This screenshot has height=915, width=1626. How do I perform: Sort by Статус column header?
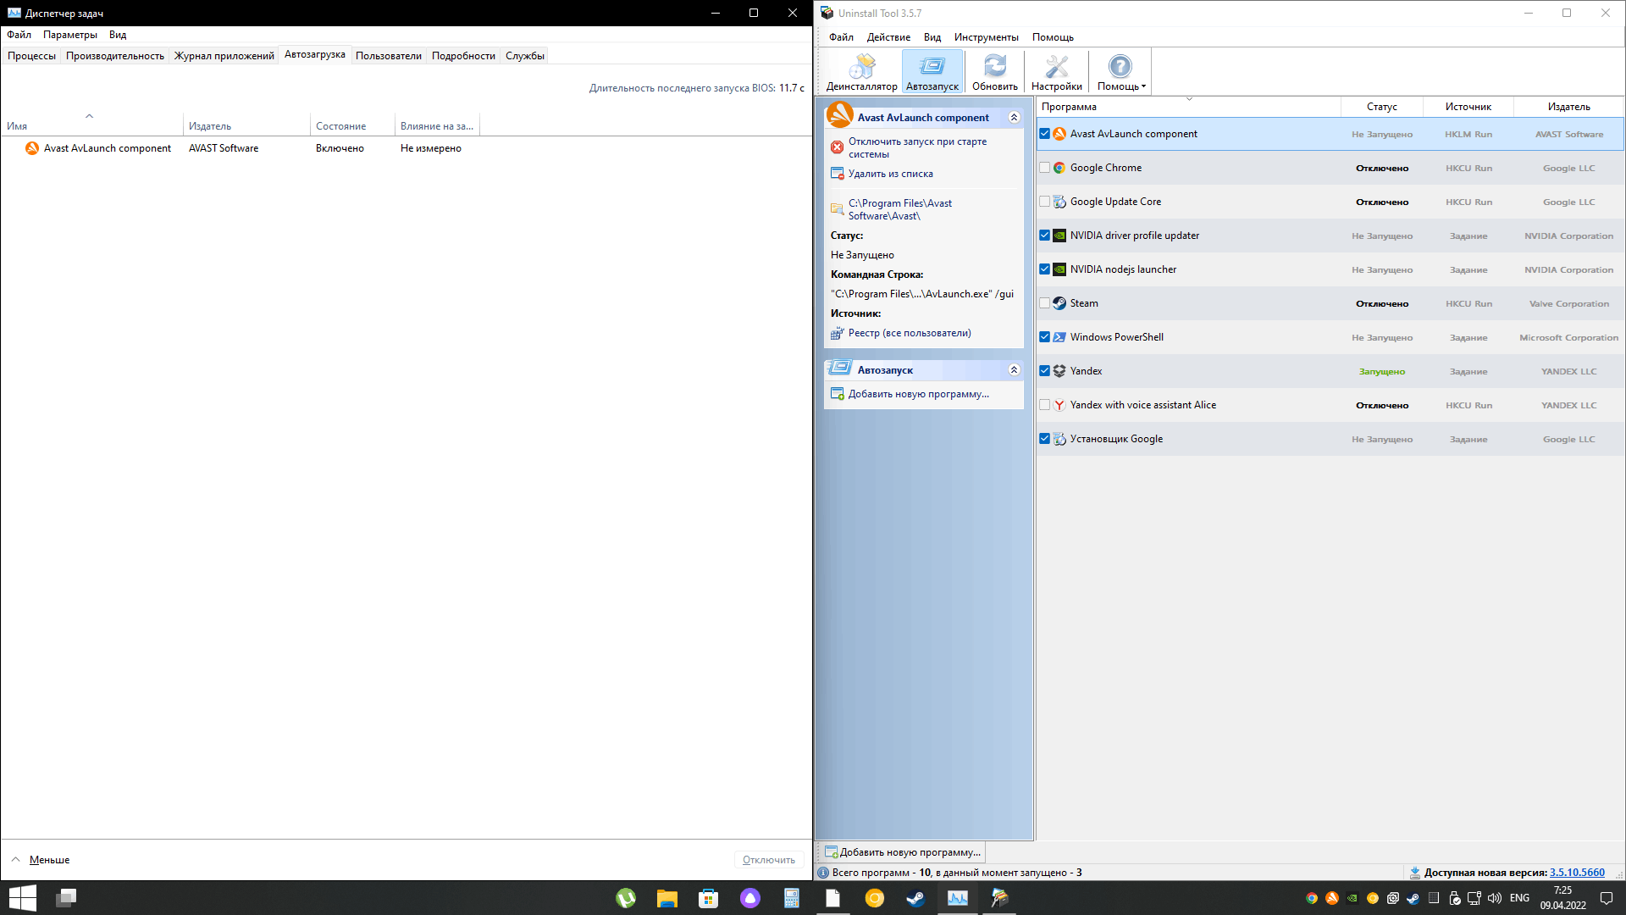[x=1381, y=107]
